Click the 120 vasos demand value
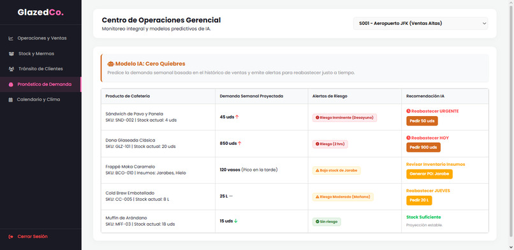The height and width of the screenshot is (250, 514). coord(230,170)
